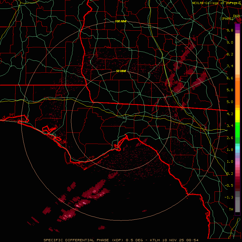Click the 9.0 value on color scale
The height and width of the screenshot is (242, 242).
coord(230,42)
